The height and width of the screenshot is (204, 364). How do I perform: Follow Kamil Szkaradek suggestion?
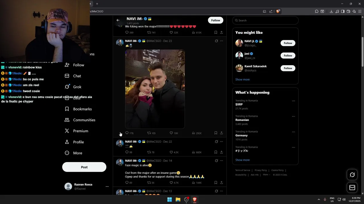pos(288,68)
